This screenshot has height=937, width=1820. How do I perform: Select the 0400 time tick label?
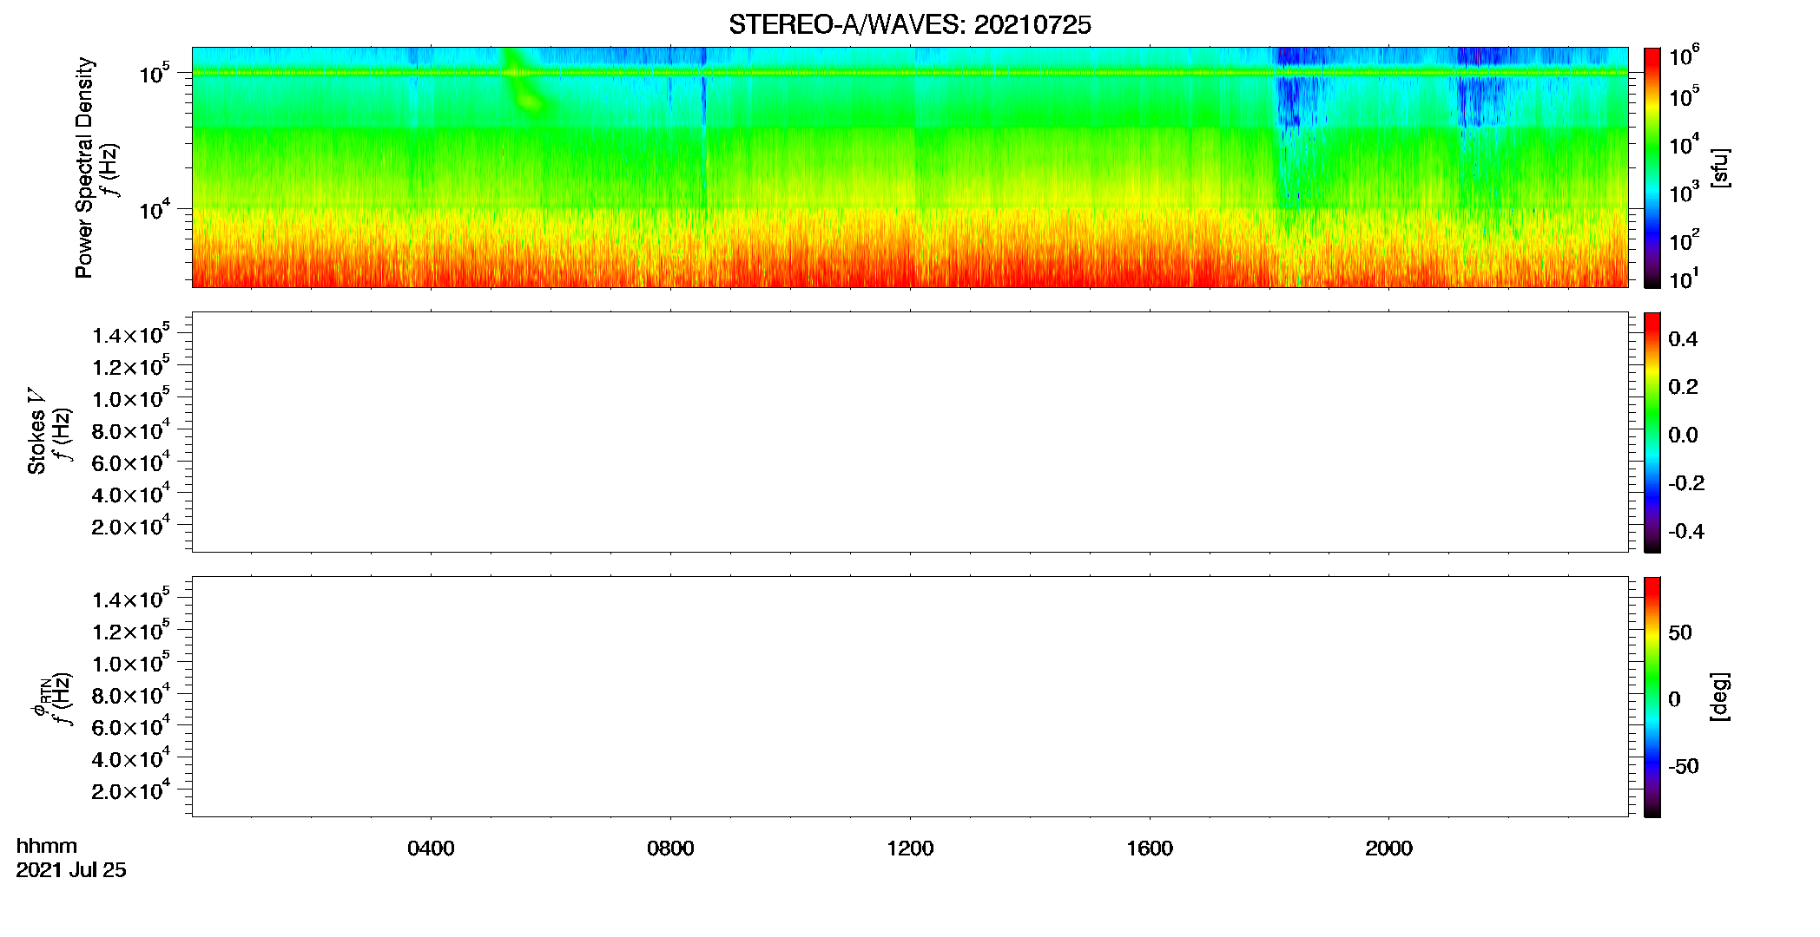pos(431,849)
